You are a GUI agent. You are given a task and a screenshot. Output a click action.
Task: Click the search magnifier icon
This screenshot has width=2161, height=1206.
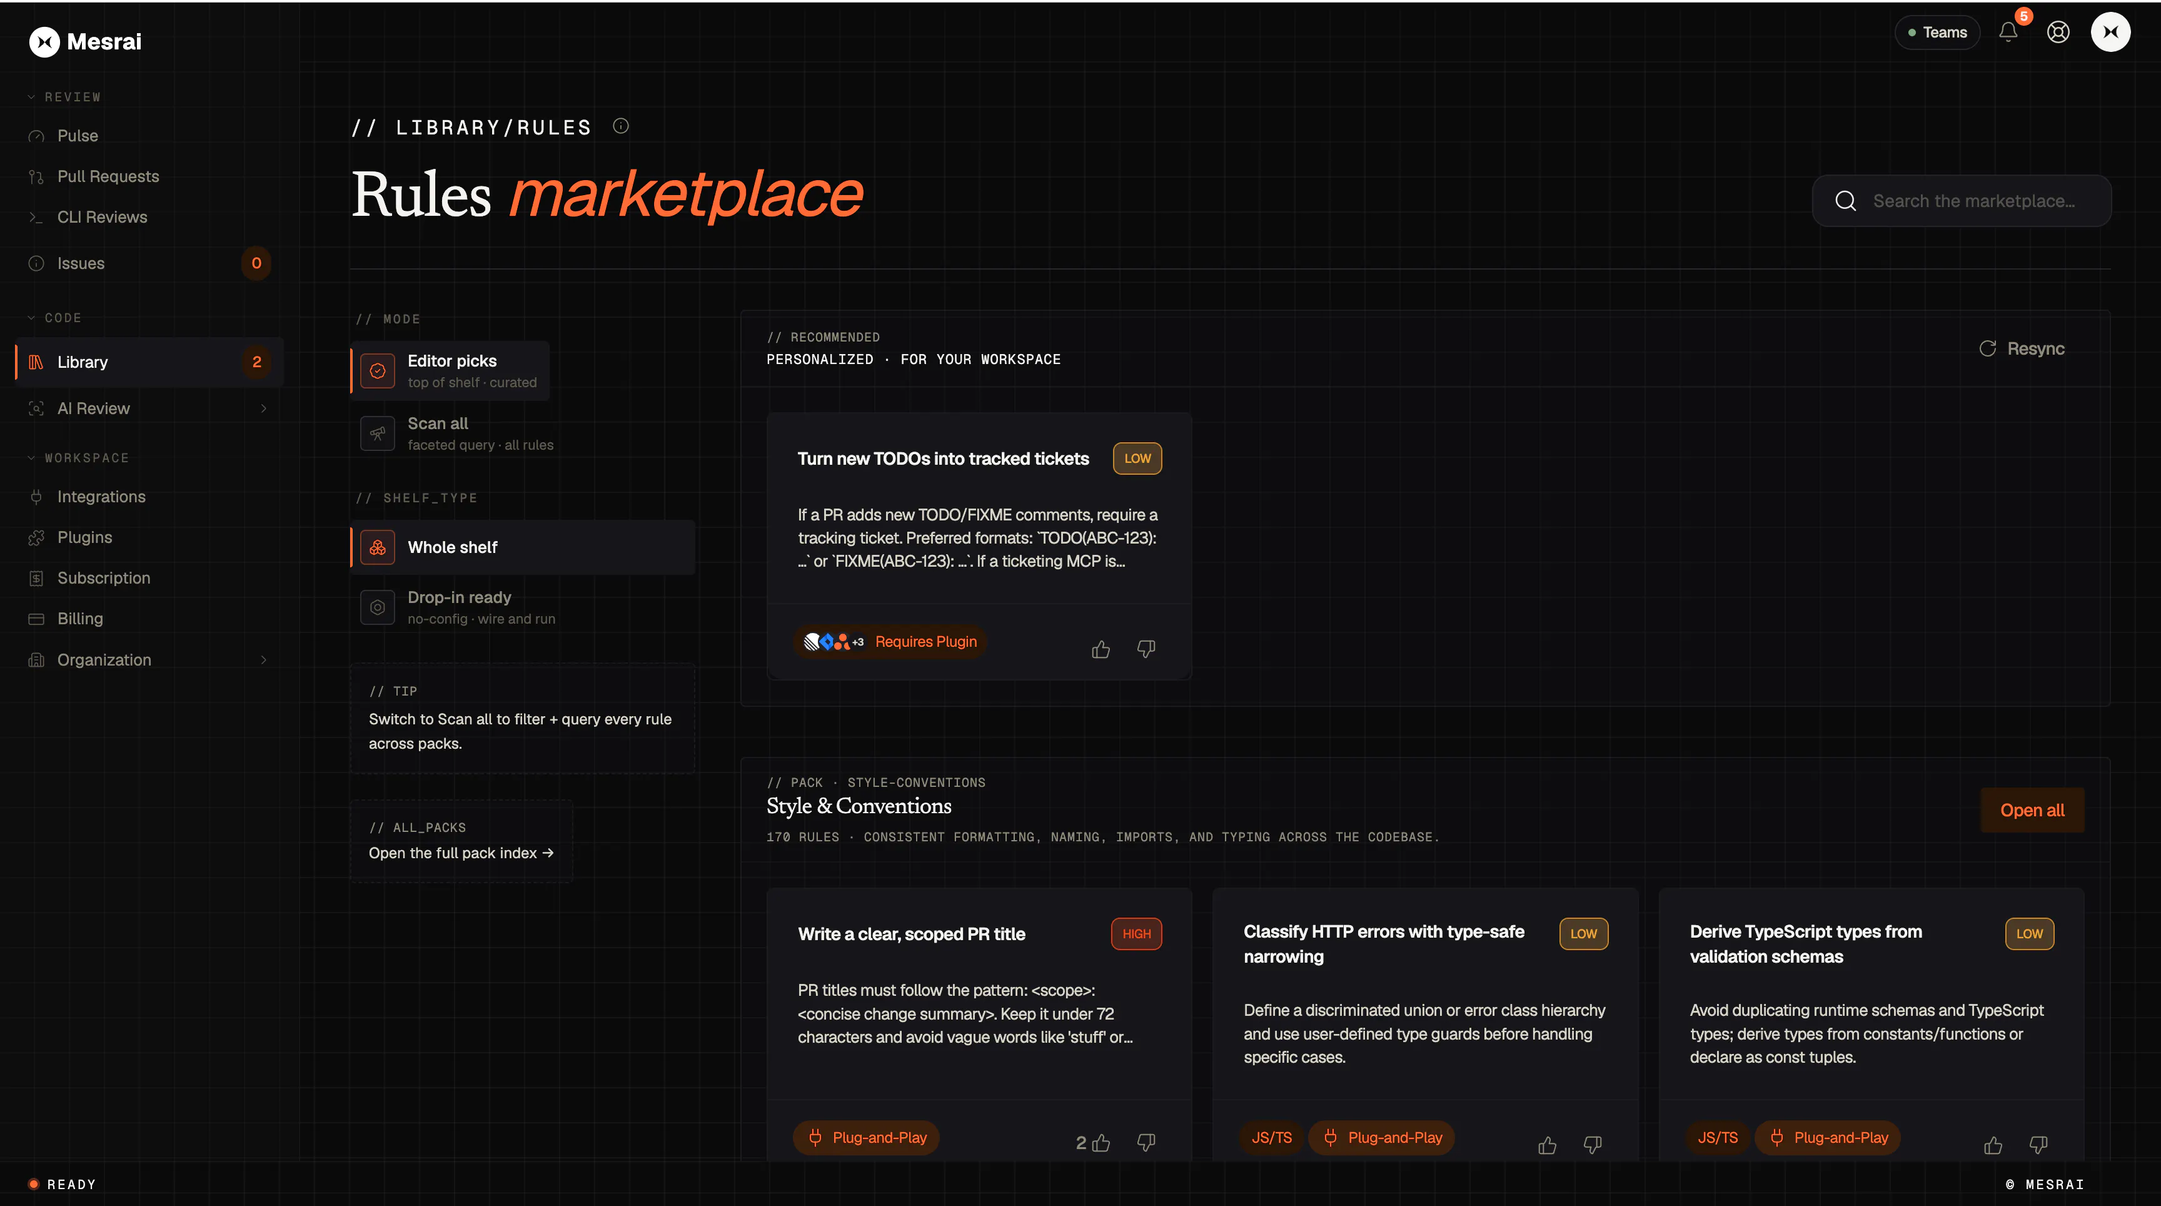coord(1846,201)
